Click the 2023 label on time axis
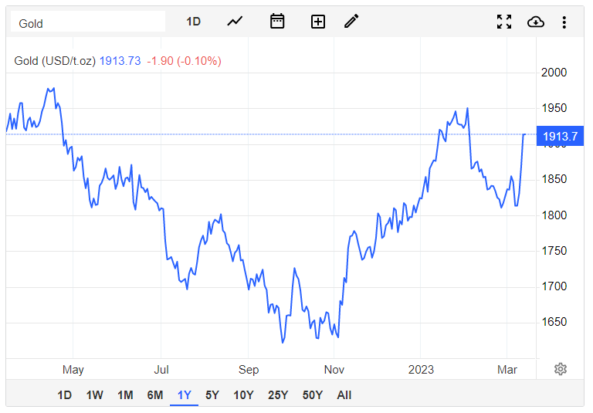This screenshot has height=413, width=593. point(421,370)
